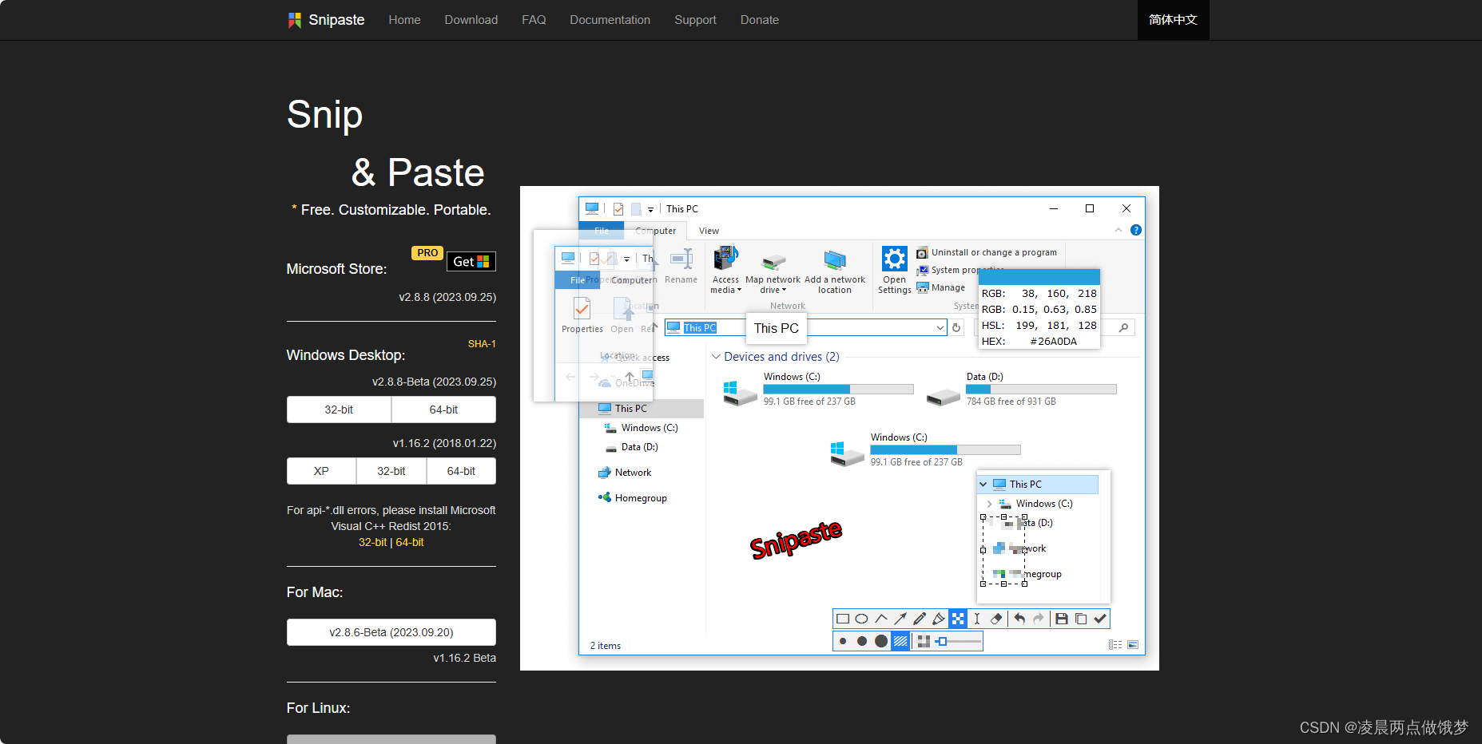Image resolution: width=1482 pixels, height=744 pixels.
Task: Open the quick access toolbar dropdown arrow
Action: tap(650, 210)
